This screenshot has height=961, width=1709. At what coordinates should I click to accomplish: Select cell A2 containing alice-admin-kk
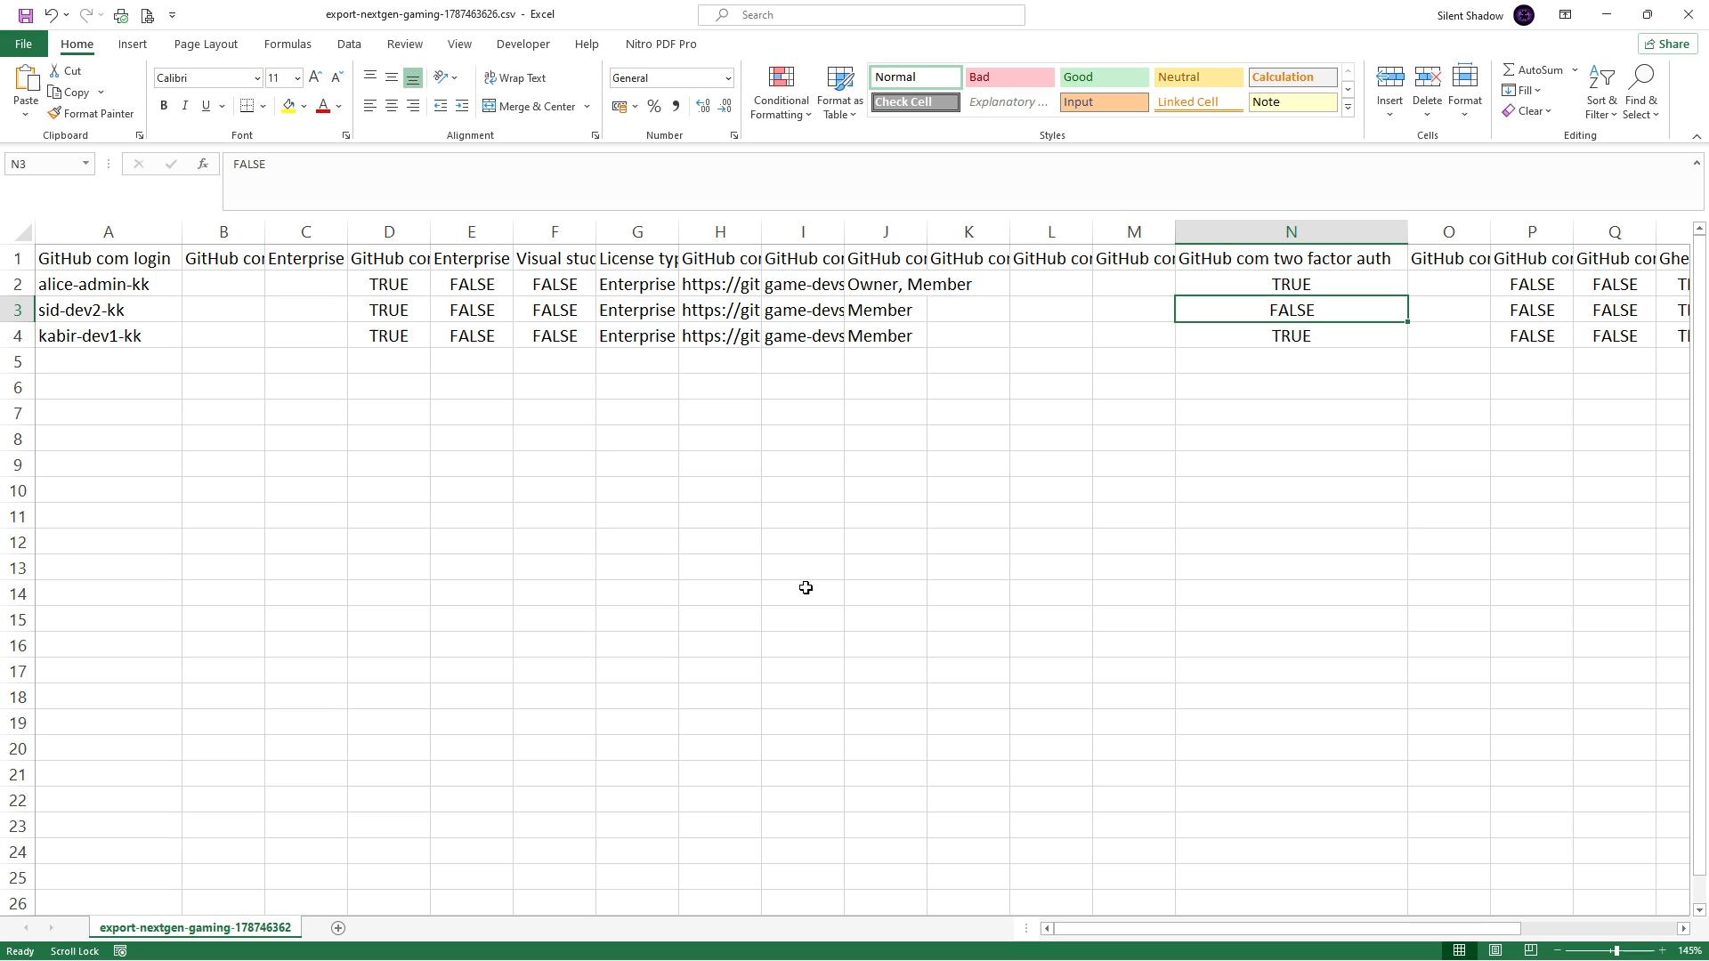click(108, 285)
